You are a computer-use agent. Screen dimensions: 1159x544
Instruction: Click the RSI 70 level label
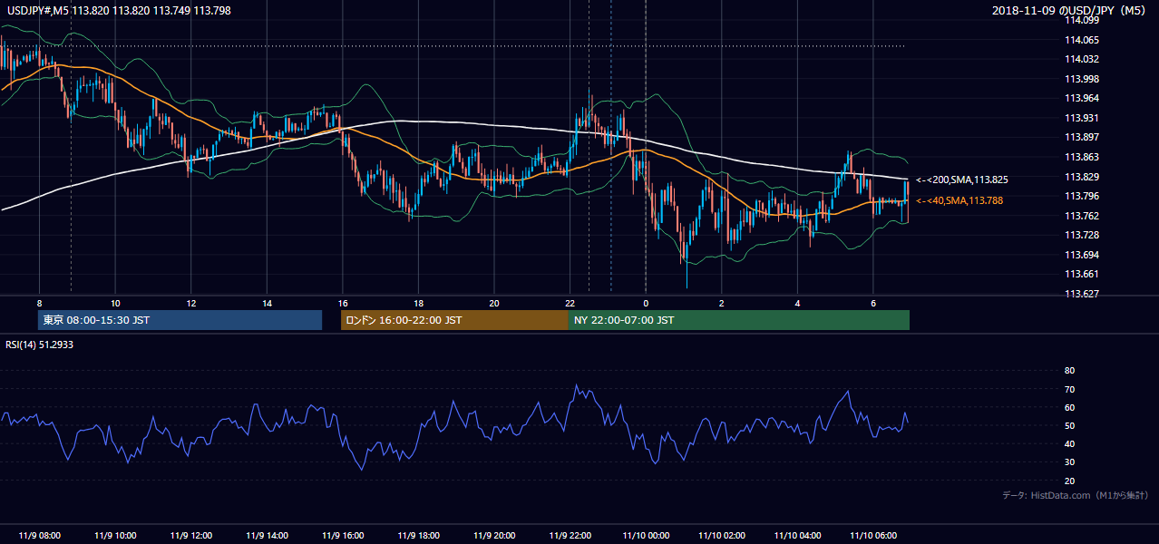tap(1069, 389)
